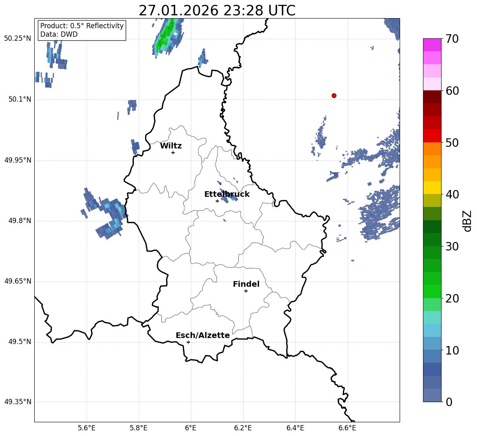
Task: Click the orange colorbar segment below 50
Action: click(432, 148)
